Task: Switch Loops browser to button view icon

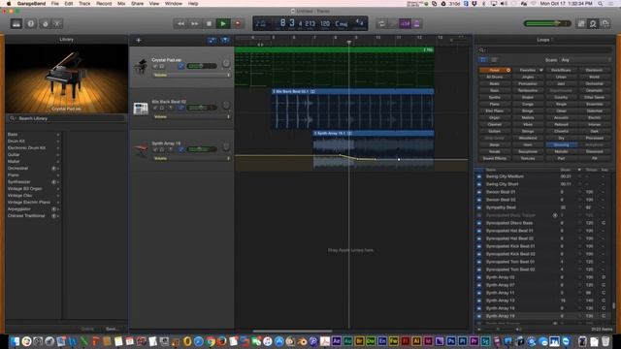Action: (483, 60)
